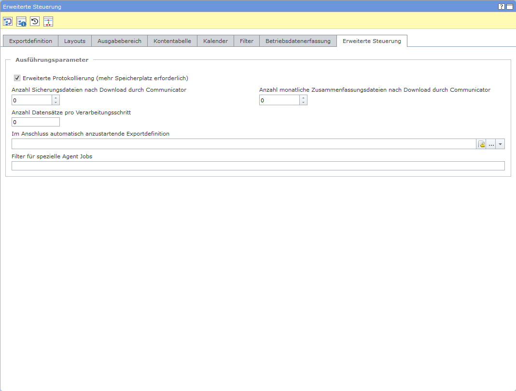
Task: Click the red-node structure diagram toolbar icon
Action: click(x=48, y=21)
